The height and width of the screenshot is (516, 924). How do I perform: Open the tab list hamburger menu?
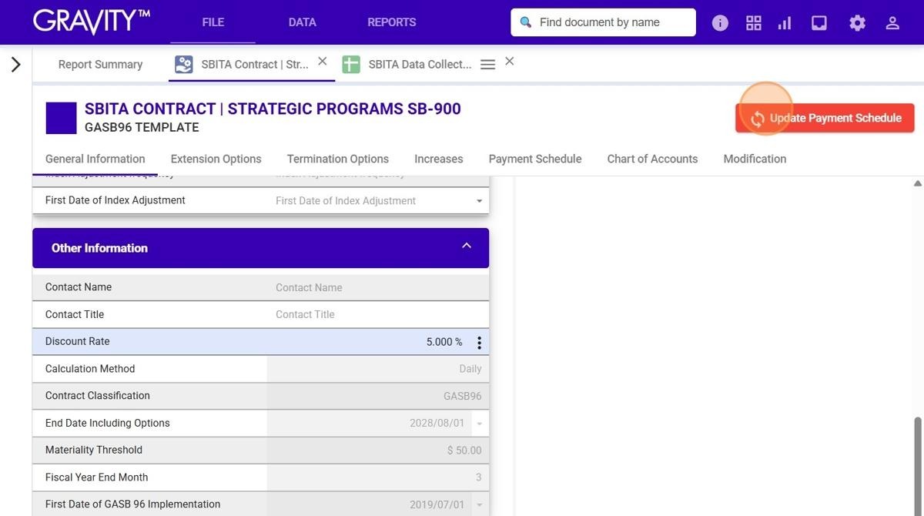487,65
